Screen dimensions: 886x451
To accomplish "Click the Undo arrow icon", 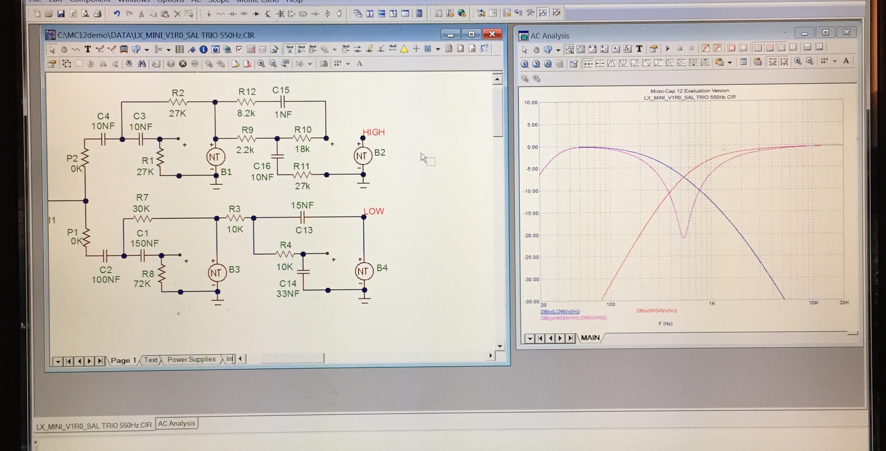I will [x=117, y=14].
